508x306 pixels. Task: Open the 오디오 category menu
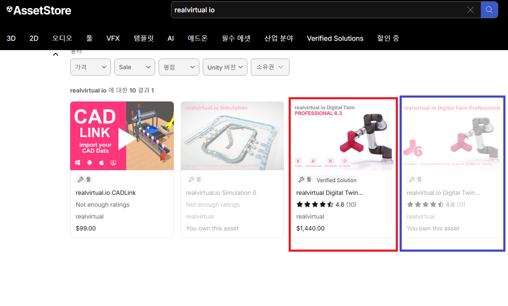tap(62, 39)
